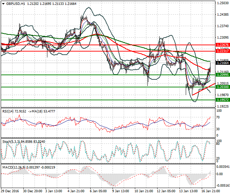
Task: Click the current price tag 1.21664
Action: coord(222,63)
